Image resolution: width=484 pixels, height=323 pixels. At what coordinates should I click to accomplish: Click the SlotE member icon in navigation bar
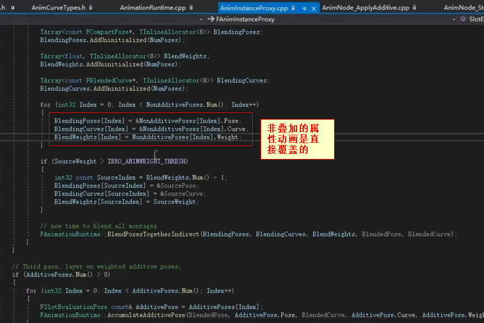click(463, 19)
